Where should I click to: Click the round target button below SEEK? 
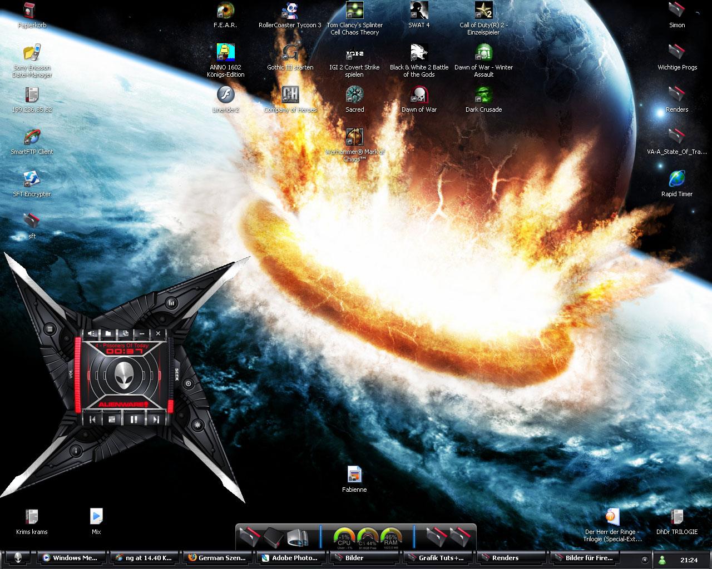(x=189, y=383)
